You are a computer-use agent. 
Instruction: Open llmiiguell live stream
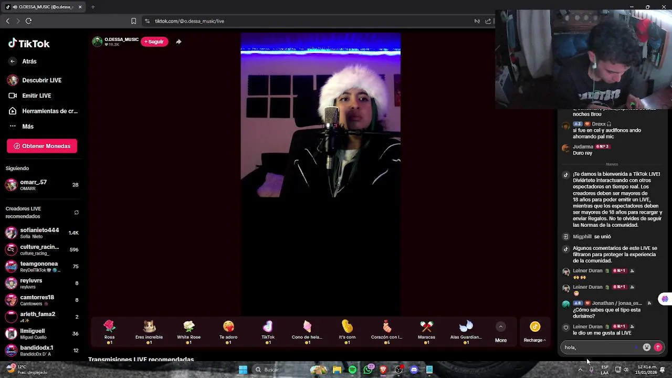(42, 333)
